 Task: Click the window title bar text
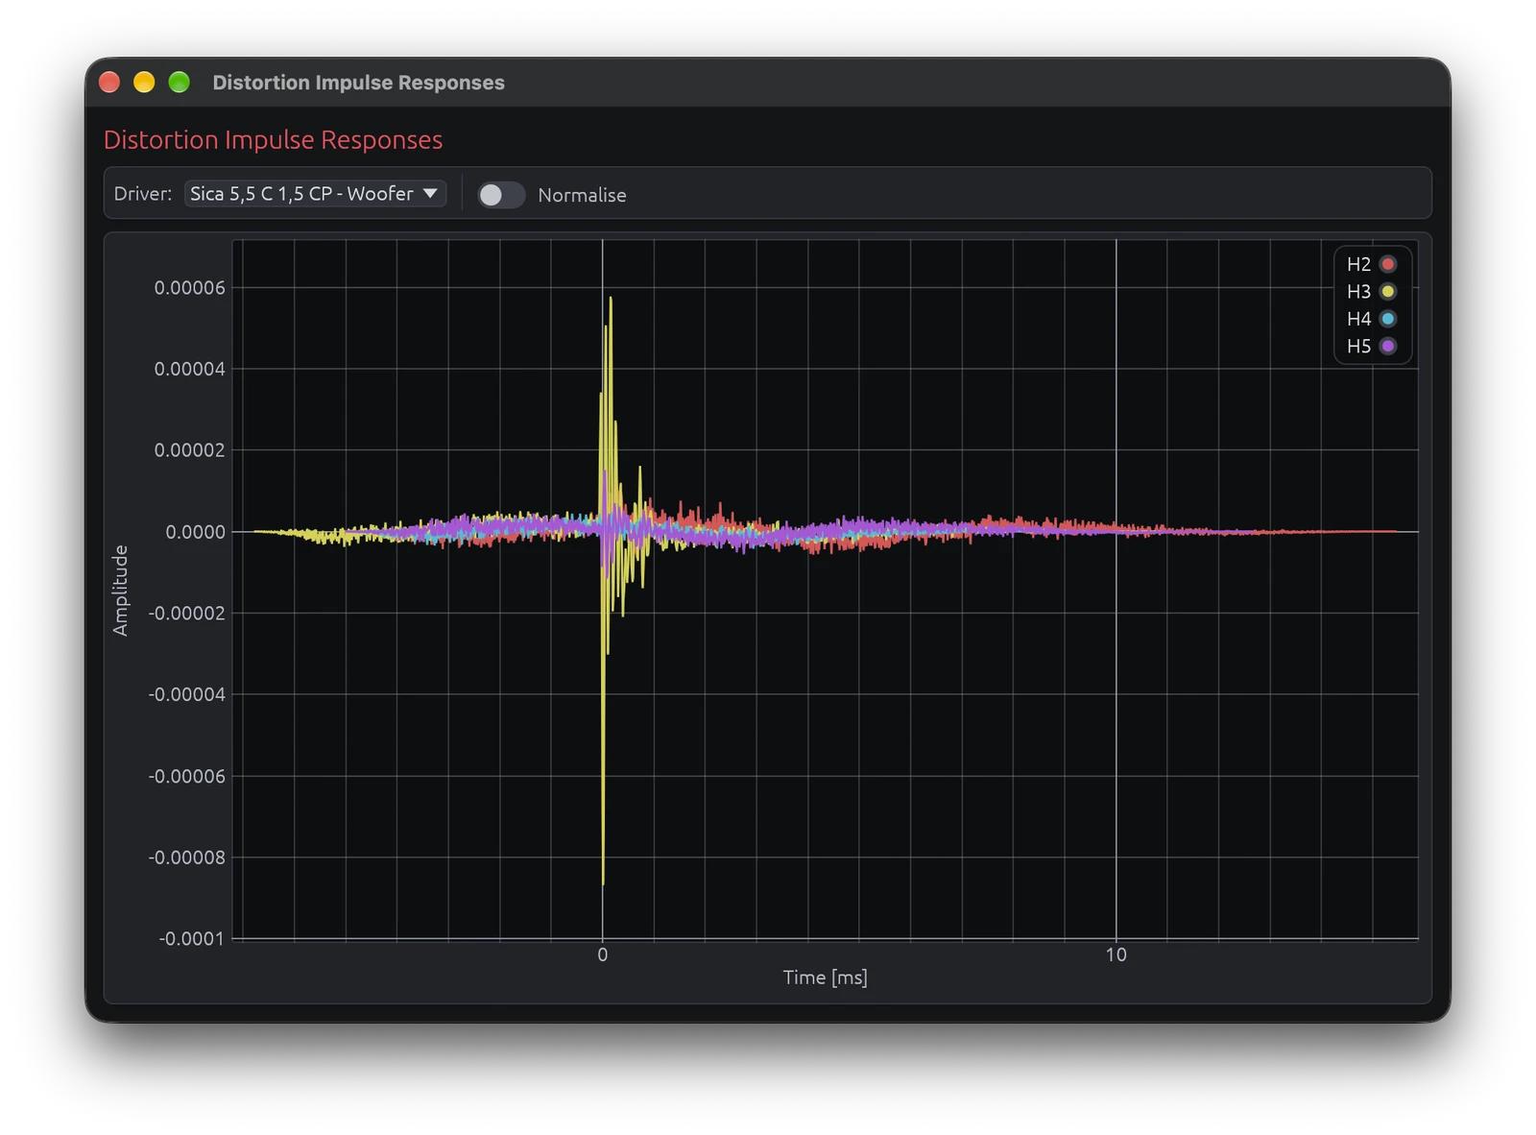click(358, 83)
